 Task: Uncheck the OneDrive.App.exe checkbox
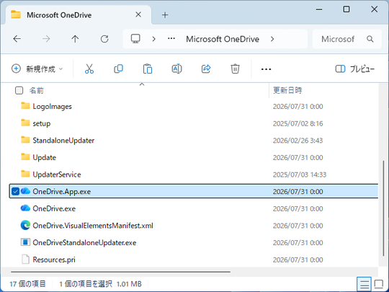pyautogui.click(x=15, y=192)
